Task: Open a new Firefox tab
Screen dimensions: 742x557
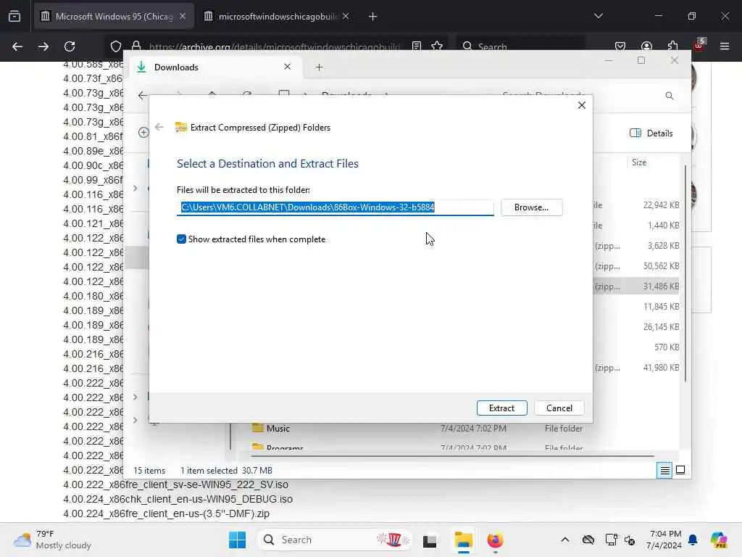Action: pos(372,17)
